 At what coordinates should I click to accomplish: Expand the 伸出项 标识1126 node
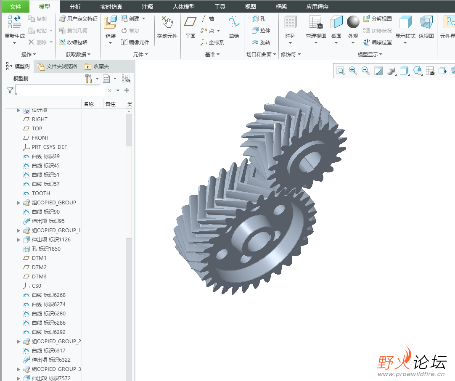[19, 240]
